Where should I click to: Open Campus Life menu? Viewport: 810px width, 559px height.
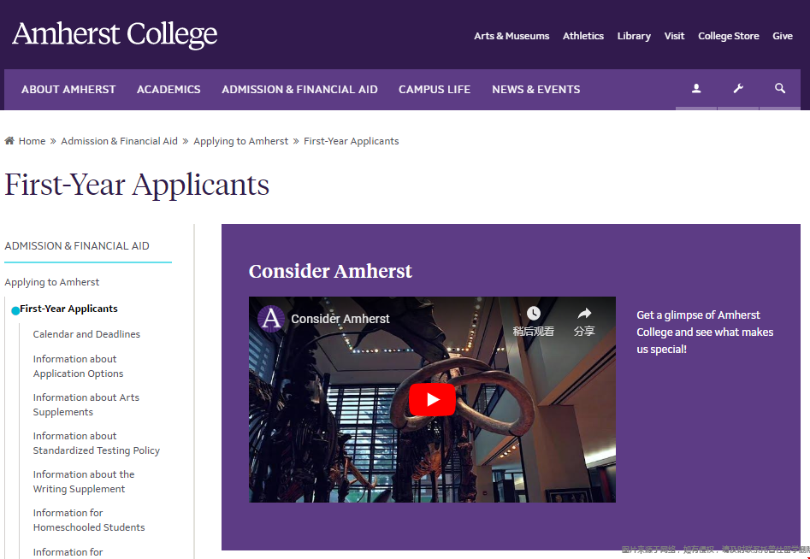click(x=435, y=89)
